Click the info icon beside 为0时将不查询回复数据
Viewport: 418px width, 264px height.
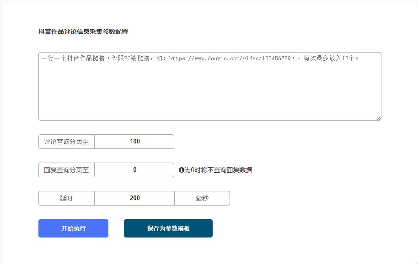click(181, 170)
